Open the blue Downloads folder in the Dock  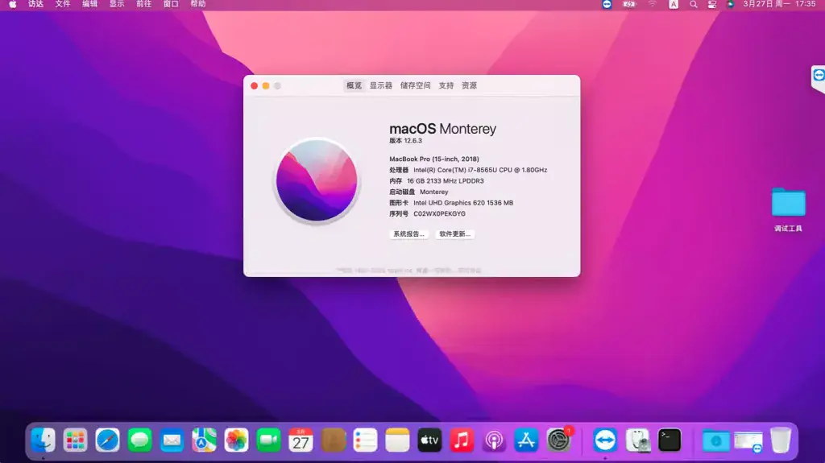[716, 441]
